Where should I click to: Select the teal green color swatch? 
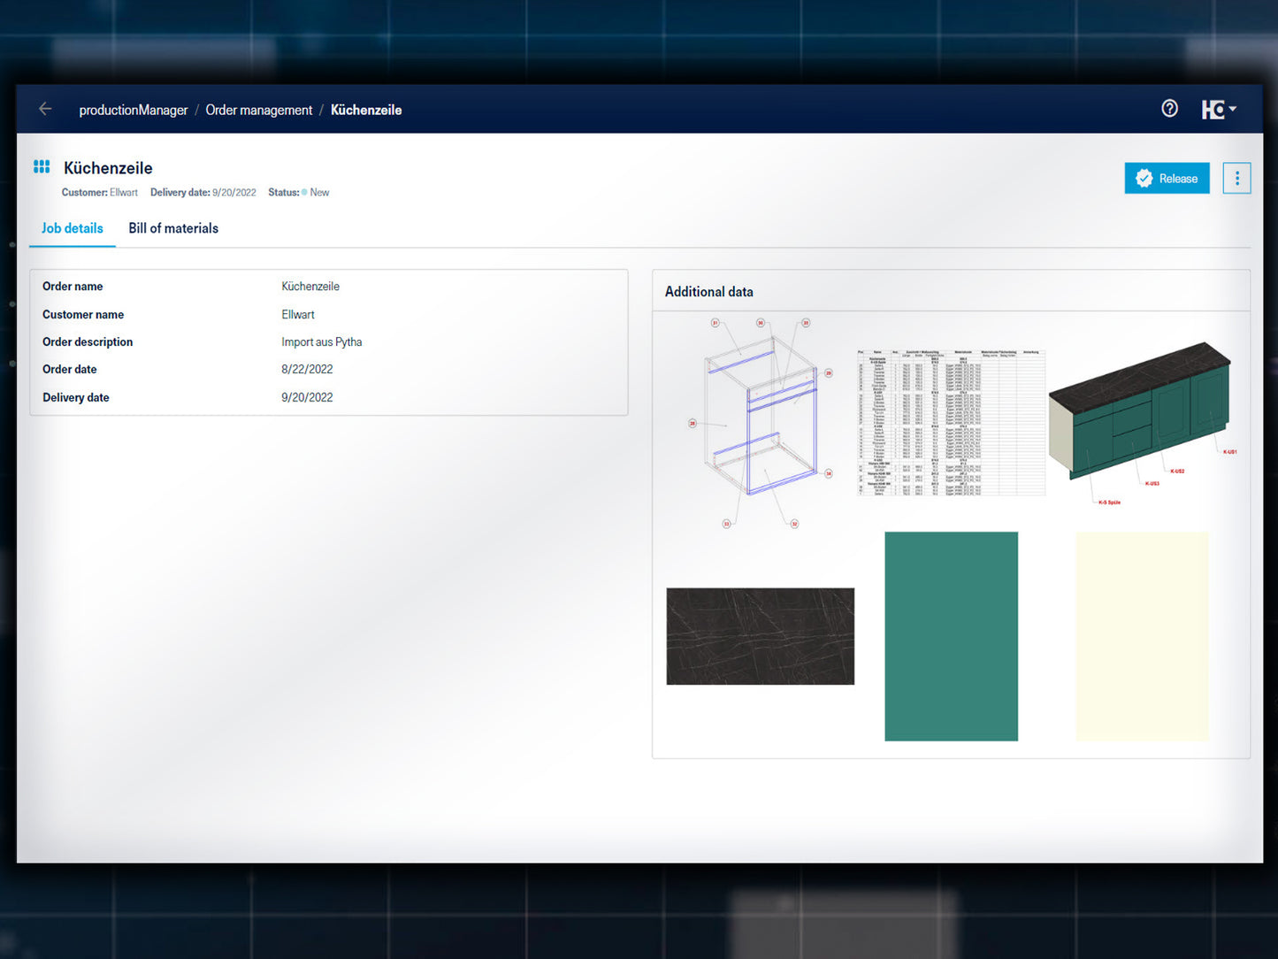coord(951,636)
